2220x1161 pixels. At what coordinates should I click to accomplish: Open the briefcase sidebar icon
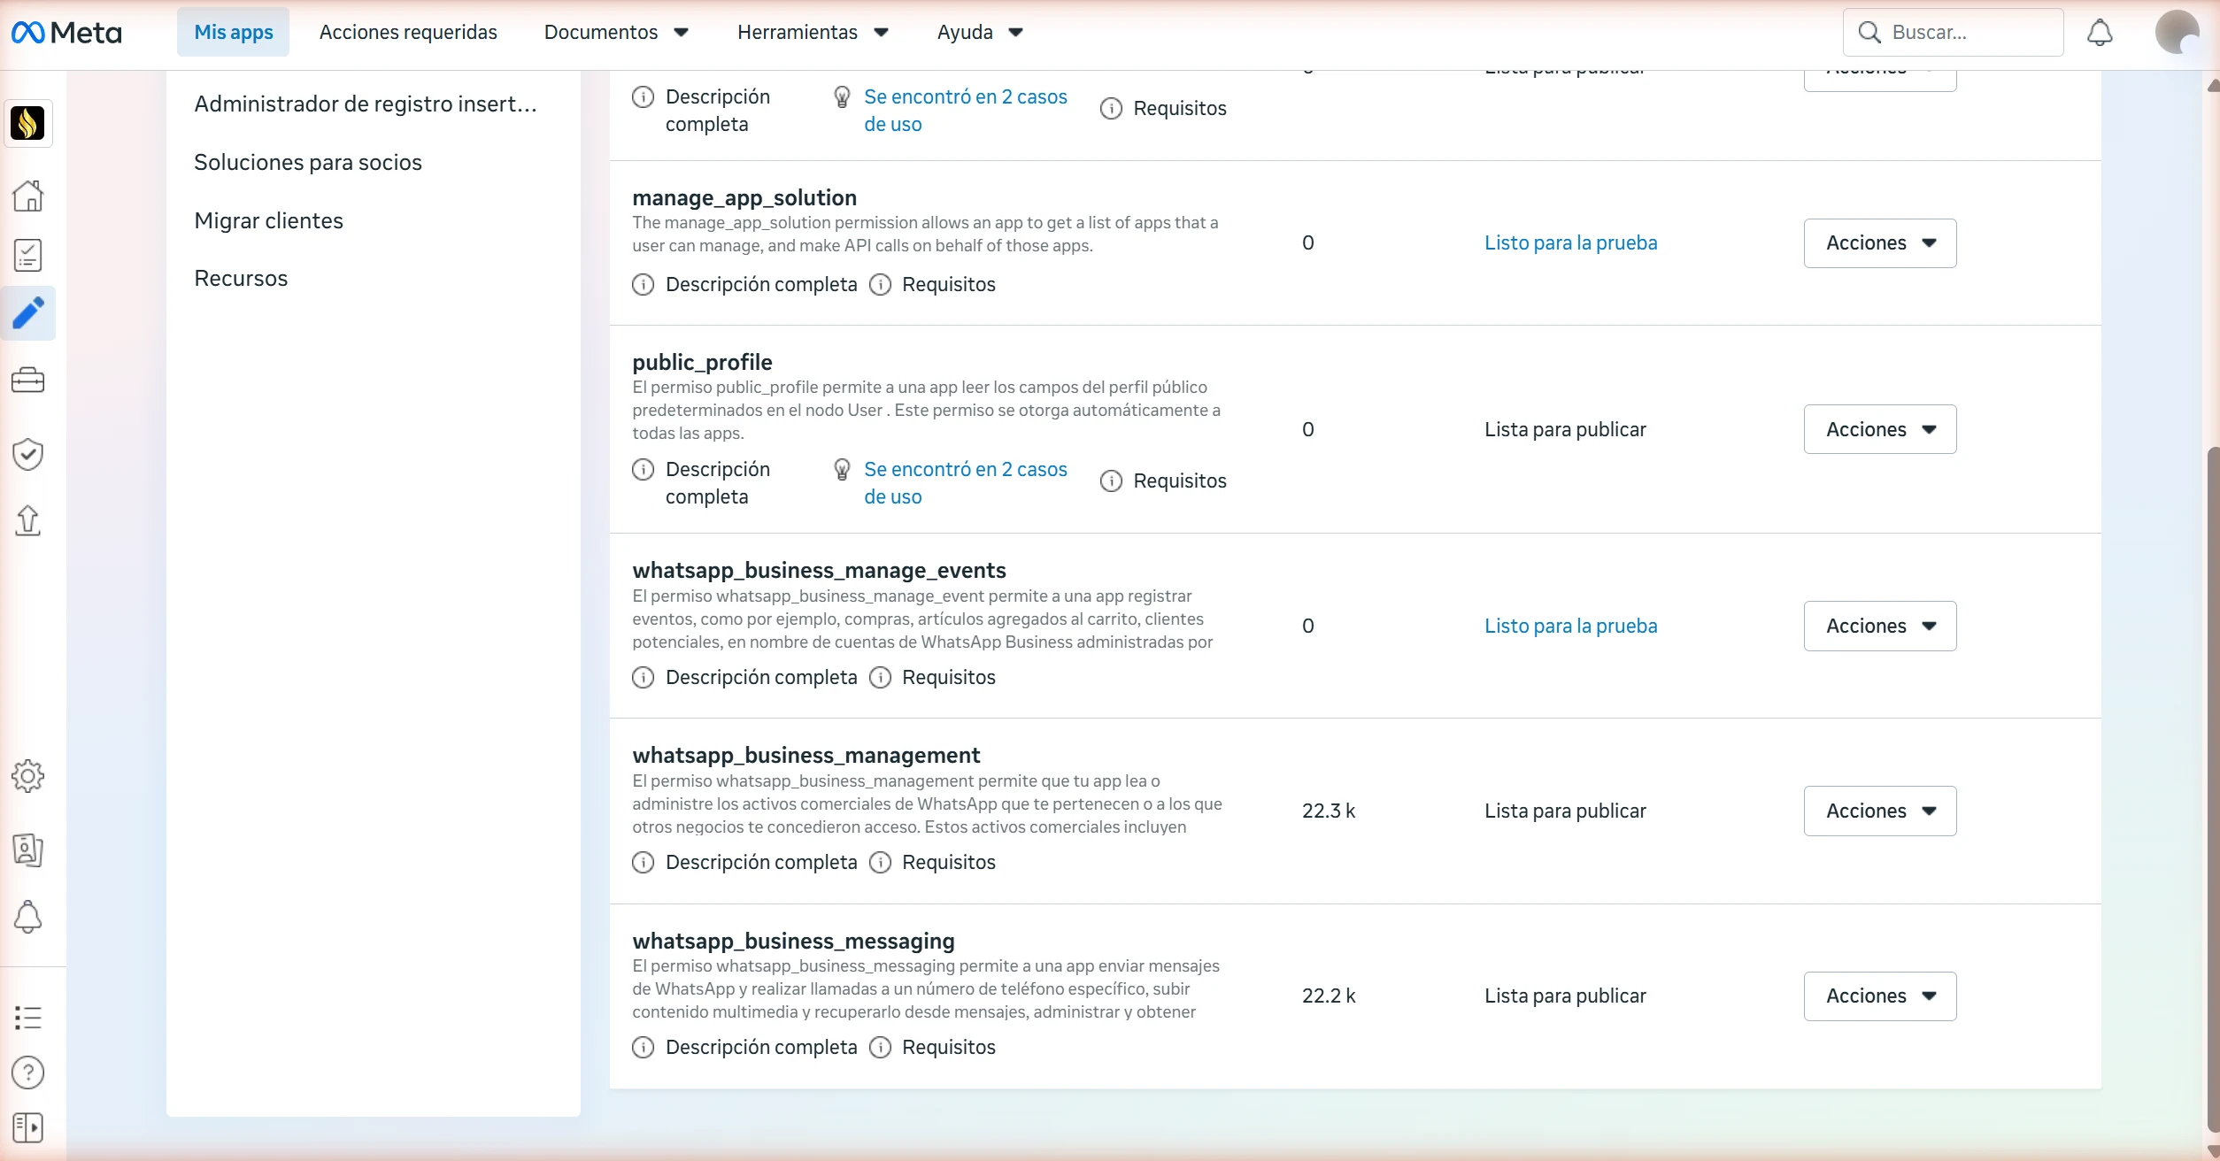(x=28, y=381)
